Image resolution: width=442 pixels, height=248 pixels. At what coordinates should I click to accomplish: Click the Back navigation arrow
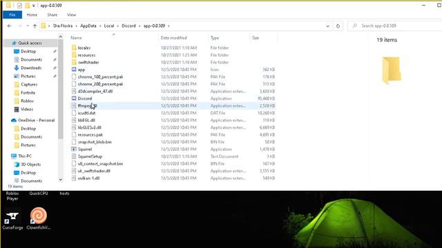click(x=9, y=26)
